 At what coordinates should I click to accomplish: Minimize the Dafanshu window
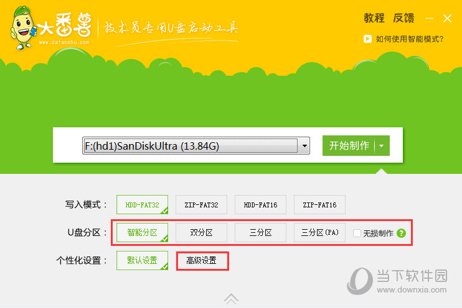[429, 19]
